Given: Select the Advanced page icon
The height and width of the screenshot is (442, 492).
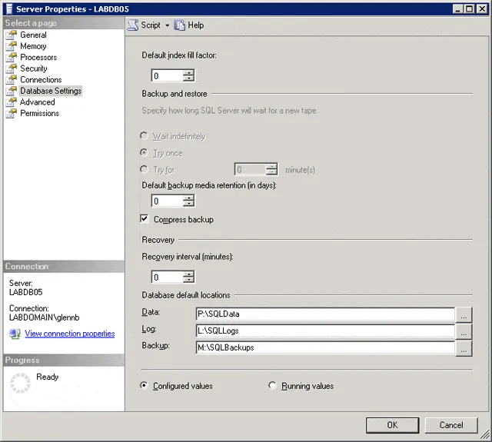Looking at the screenshot, I should coord(12,102).
